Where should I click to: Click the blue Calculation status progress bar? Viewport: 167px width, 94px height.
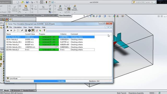tap(50, 81)
